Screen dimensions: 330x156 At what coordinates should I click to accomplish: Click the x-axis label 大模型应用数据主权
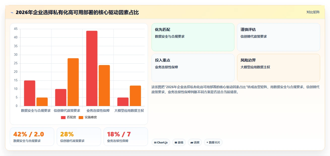(129, 111)
